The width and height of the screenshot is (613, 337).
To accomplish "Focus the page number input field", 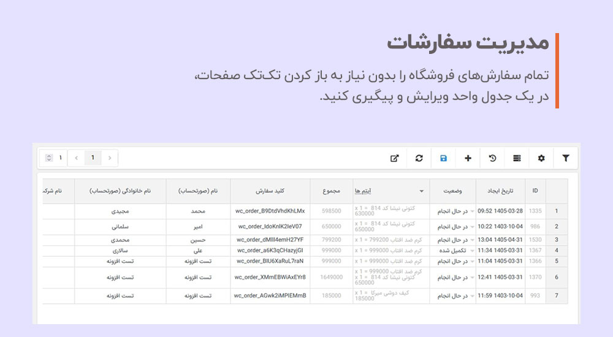I will pos(53,158).
